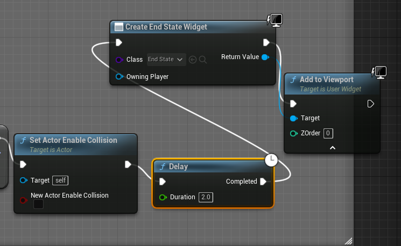Click function icon in Set Actor Enable Collision header

pyautogui.click(x=23, y=140)
